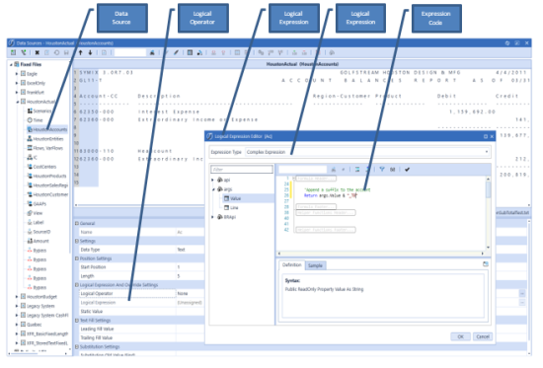Image resolution: width=543 pixels, height=368 pixels.
Task: Click the Cancel button in expression editor
Action: (483, 336)
